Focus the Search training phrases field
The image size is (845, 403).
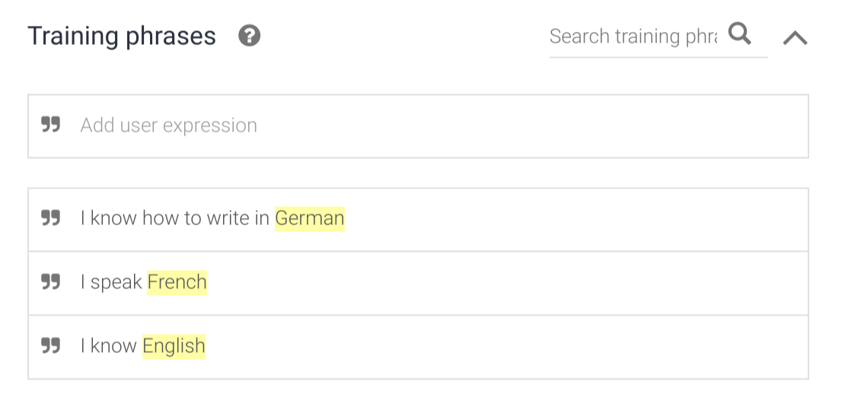(x=633, y=36)
